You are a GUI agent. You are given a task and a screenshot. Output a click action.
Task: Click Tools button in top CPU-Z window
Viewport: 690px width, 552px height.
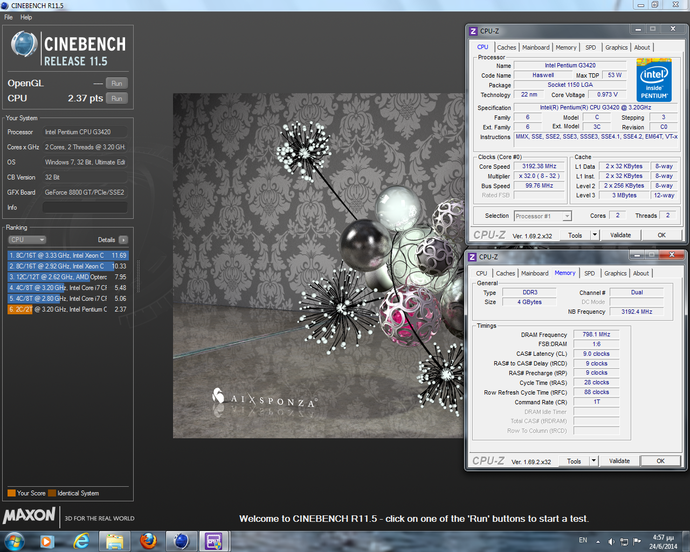575,235
